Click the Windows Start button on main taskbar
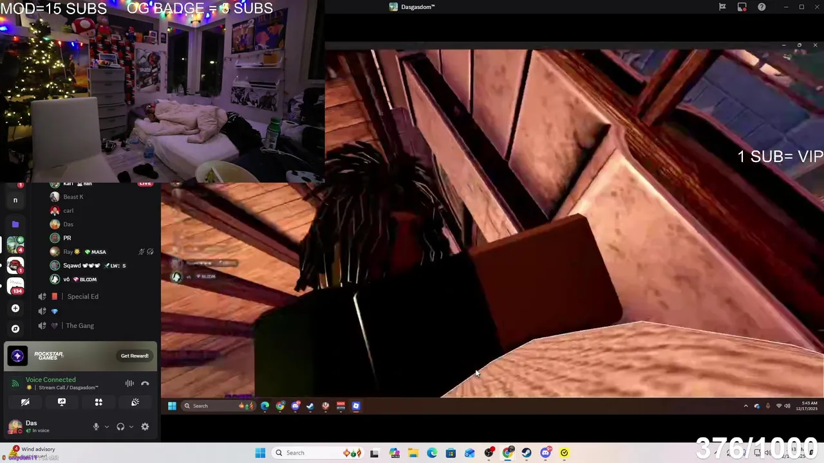 click(x=260, y=453)
